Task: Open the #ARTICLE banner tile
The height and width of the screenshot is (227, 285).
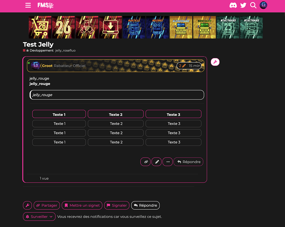Action: tap(134, 27)
